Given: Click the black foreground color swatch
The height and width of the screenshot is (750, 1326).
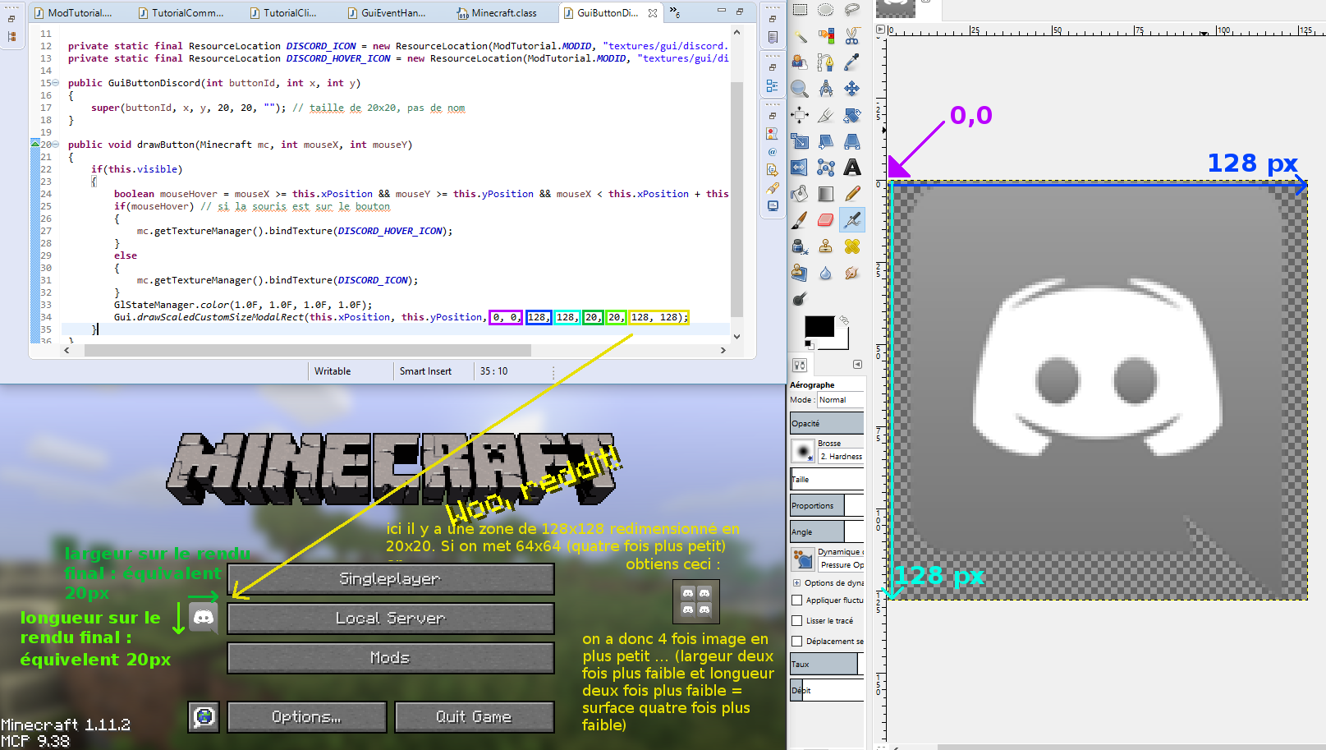Looking at the screenshot, I should [819, 327].
